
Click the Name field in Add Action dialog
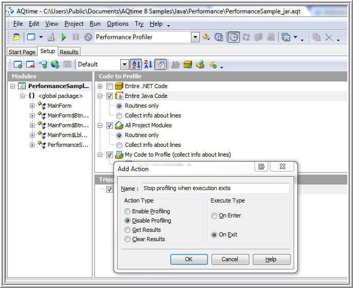(216, 188)
